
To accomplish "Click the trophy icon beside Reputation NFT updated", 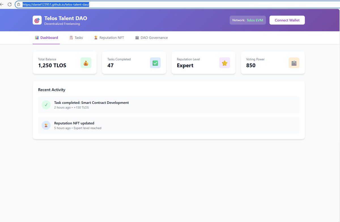I will pos(46,125).
